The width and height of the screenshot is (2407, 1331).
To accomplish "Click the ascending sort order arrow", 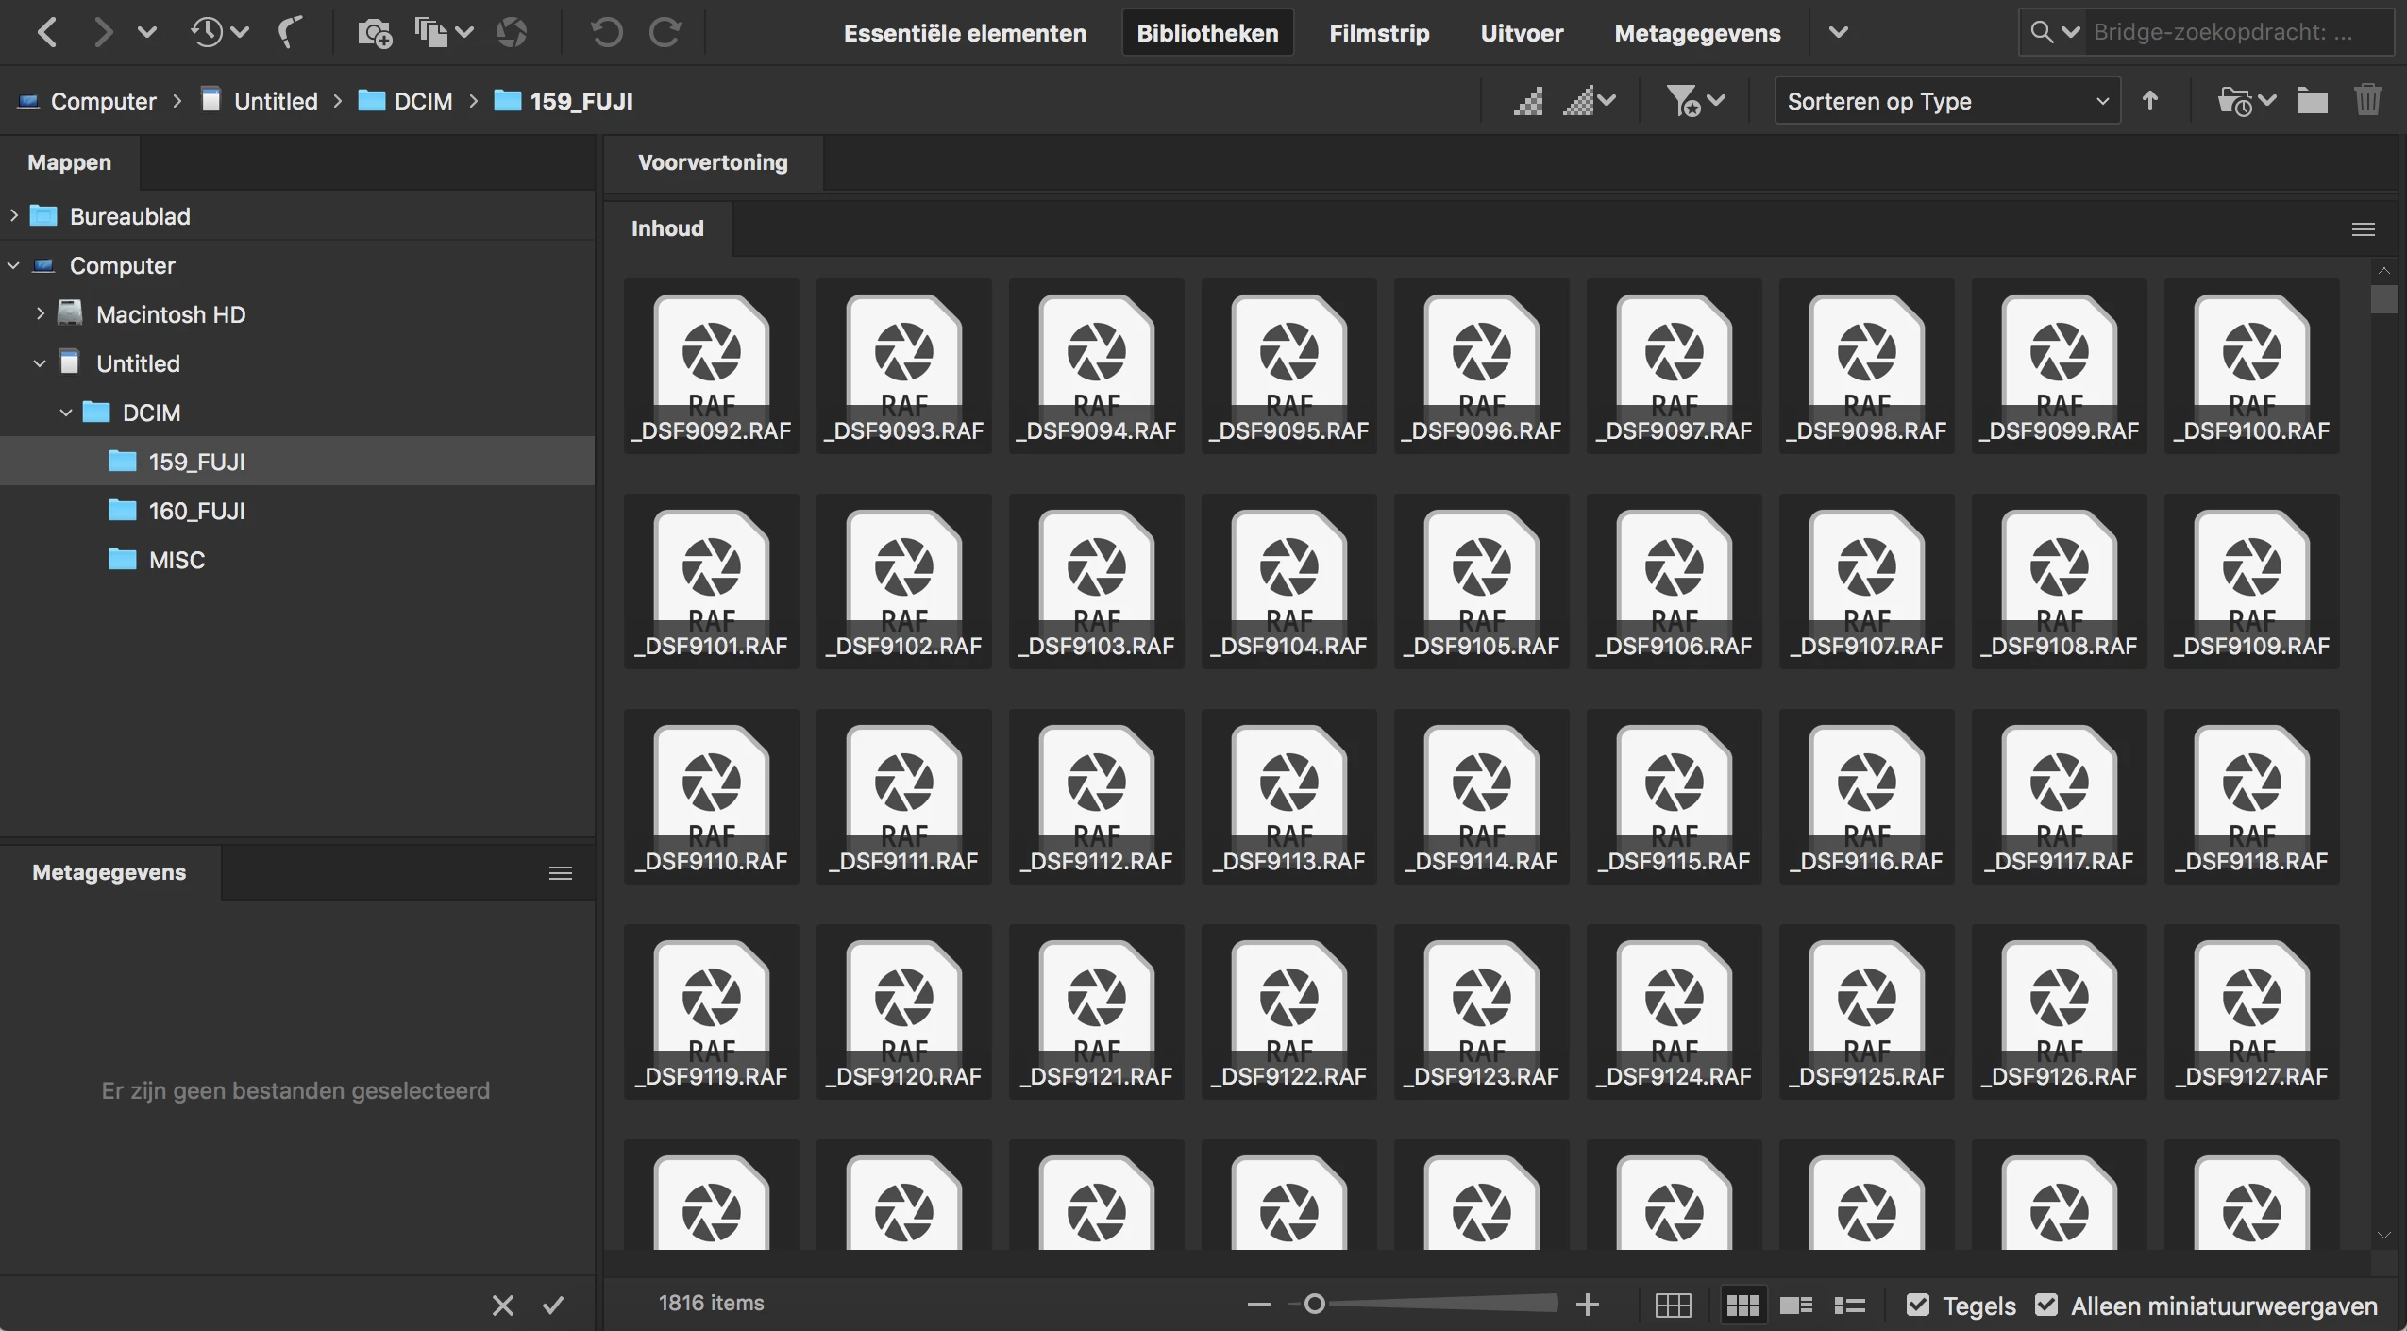I will [x=2150, y=100].
